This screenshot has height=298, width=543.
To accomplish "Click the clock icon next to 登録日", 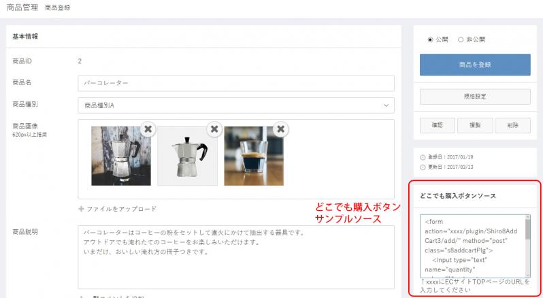I will 423,157.
